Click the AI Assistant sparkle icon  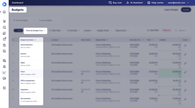(128, 3)
